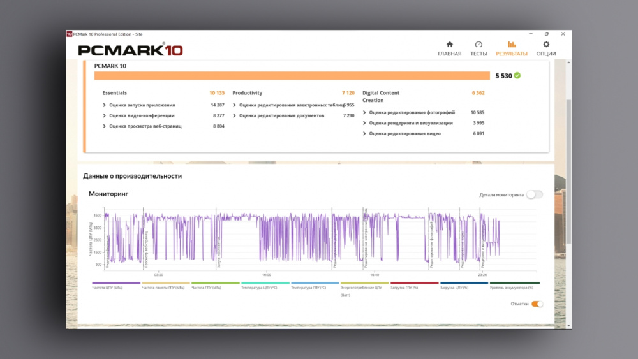Expand Оценка видео-конференции row
The height and width of the screenshot is (359, 638).
[104, 115]
